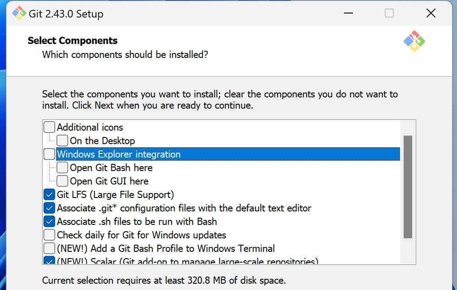457x290 pixels.
Task: Check Open Git GUI here
Action: 62,181
